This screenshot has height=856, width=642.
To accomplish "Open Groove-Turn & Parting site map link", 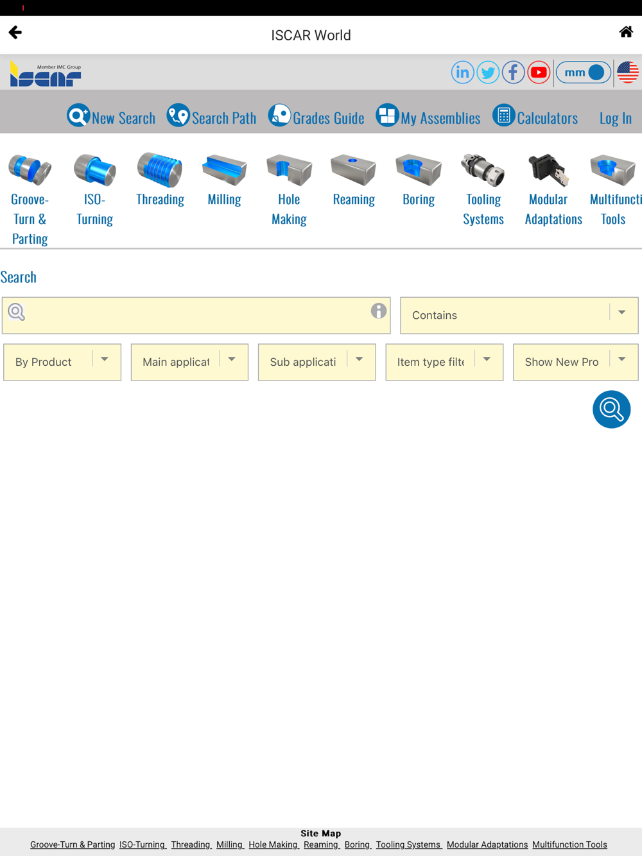I will click(73, 844).
